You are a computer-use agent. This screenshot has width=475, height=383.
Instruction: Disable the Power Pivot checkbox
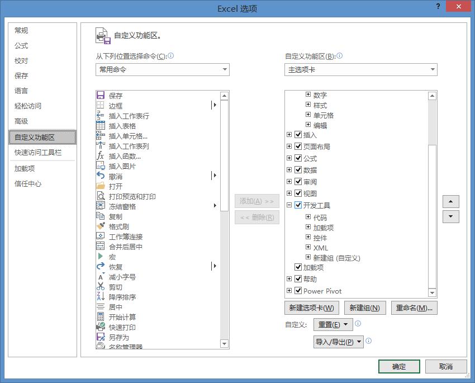pos(299,291)
